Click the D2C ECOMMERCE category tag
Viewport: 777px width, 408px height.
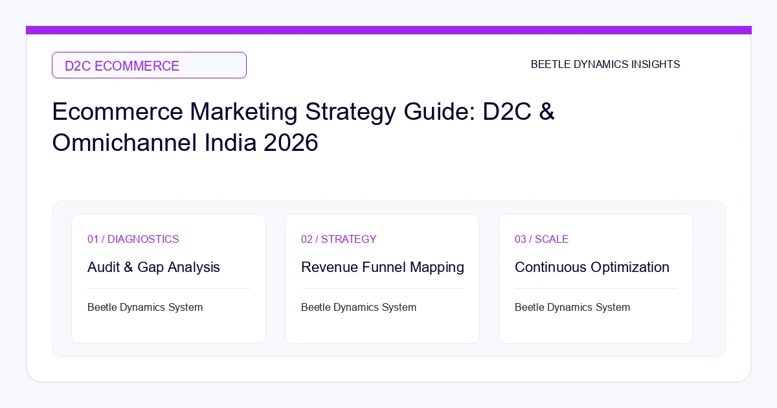[x=149, y=65]
